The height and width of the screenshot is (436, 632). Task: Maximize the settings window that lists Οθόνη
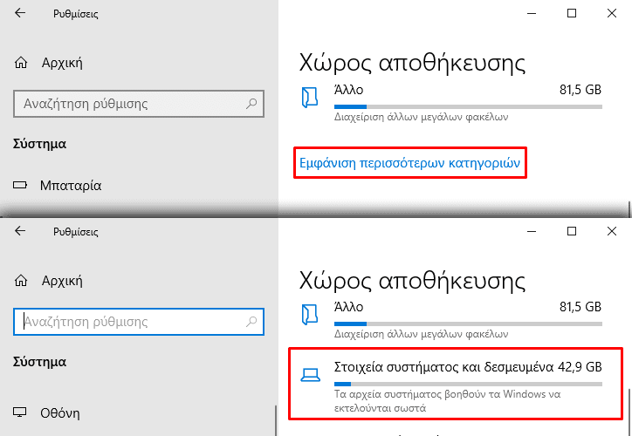click(x=572, y=231)
